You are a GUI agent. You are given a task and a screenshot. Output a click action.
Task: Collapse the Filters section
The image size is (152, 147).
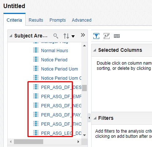pos(95,118)
